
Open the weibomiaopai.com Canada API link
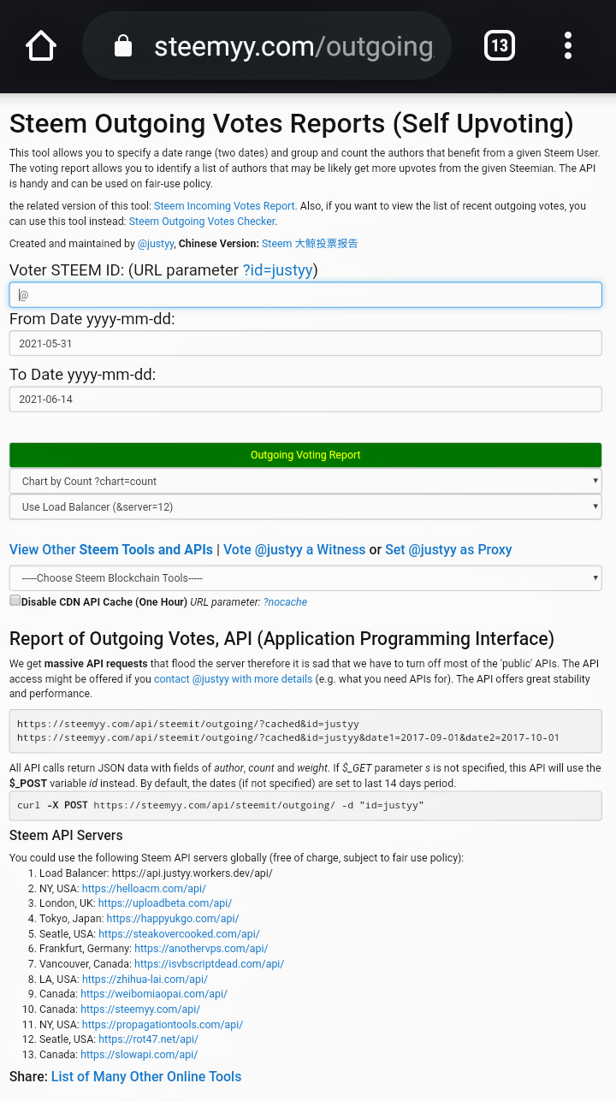tap(154, 994)
